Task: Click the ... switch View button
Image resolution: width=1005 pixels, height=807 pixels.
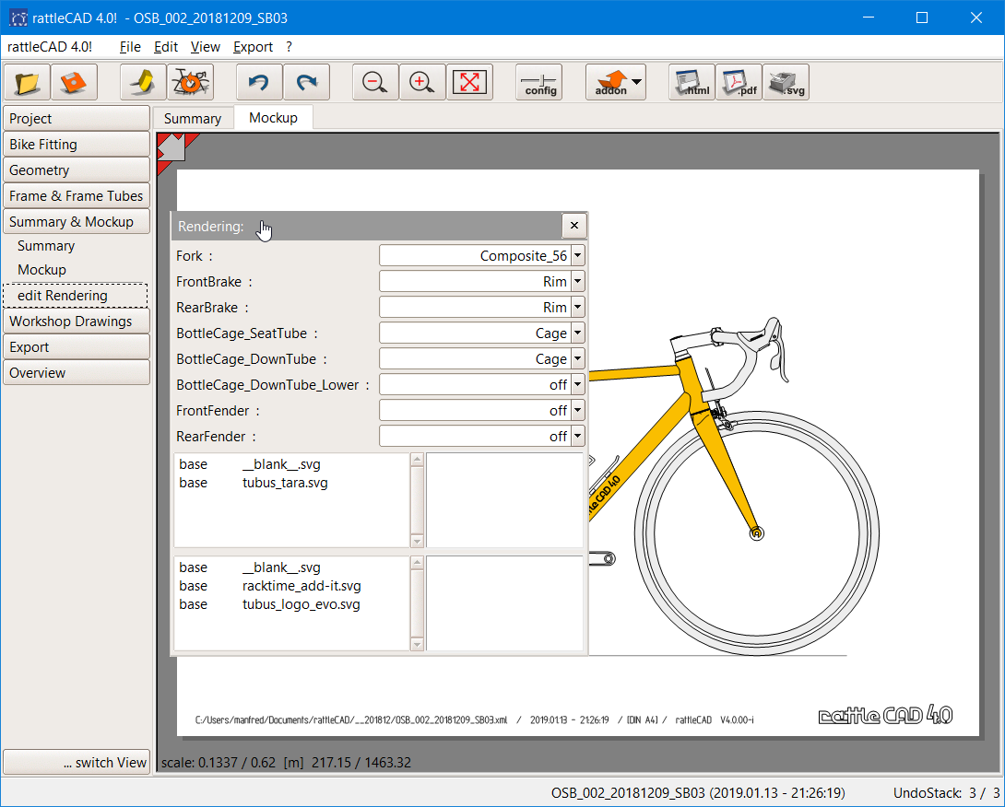Action: coord(77,762)
